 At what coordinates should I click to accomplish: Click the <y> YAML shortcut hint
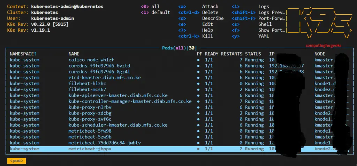pyautogui.click(x=250, y=36)
